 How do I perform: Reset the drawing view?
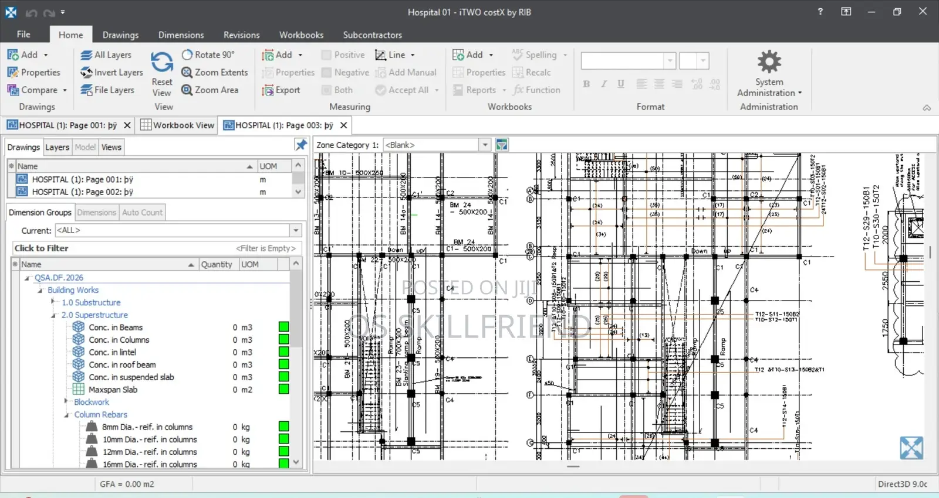click(161, 74)
